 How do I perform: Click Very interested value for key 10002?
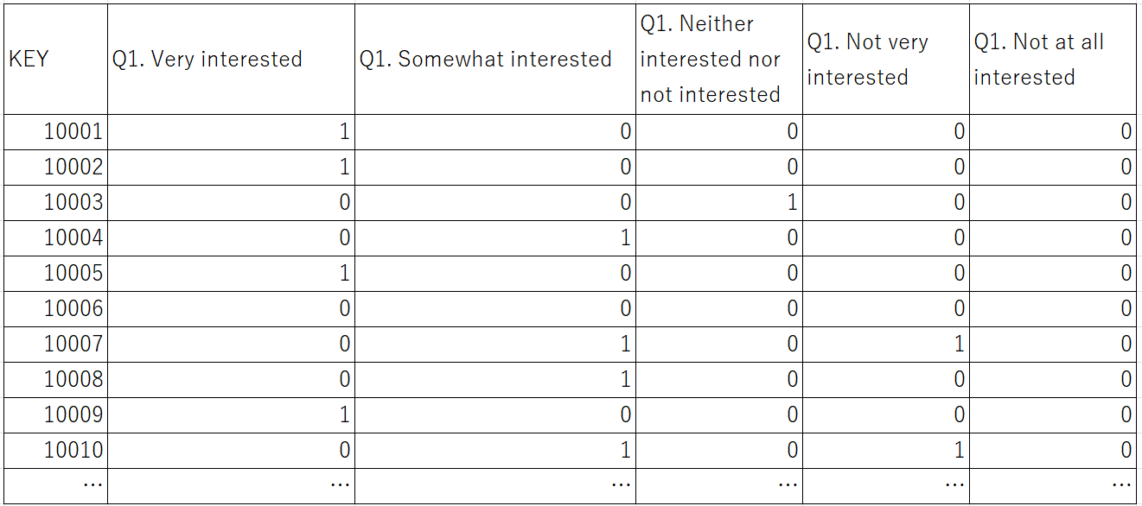pyautogui.click(x=231, y=168)
